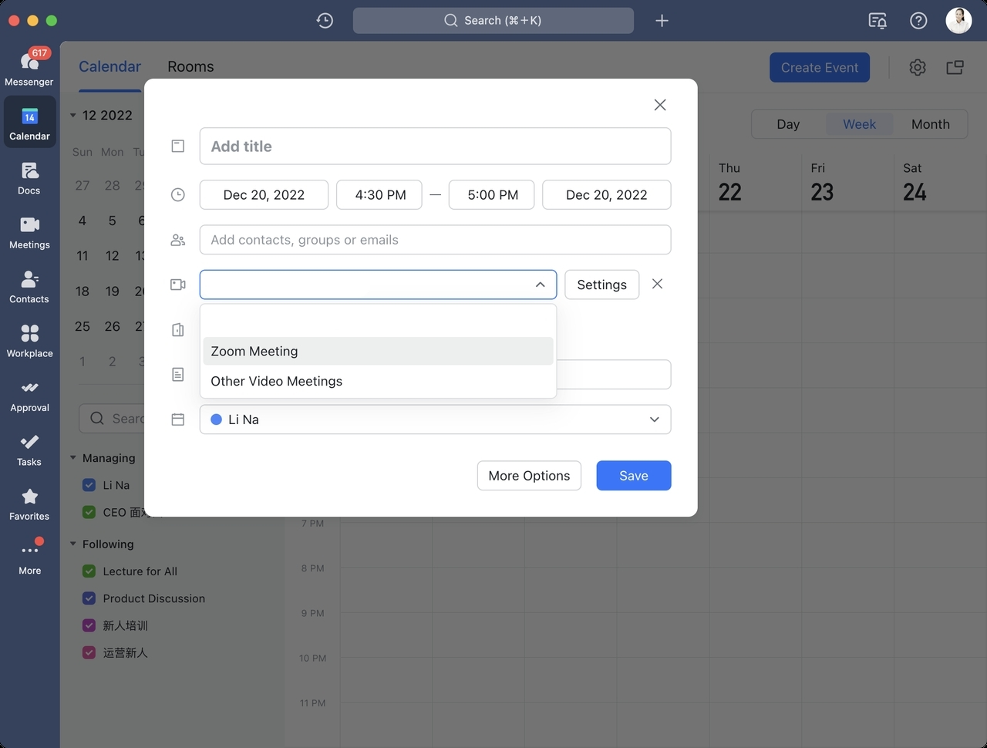Open Tasks from the sidebar
This screenshot has width=987, height=748.
tap(29, 449)
